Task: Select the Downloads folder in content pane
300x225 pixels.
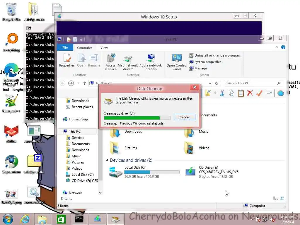Action: coord(126,132)
